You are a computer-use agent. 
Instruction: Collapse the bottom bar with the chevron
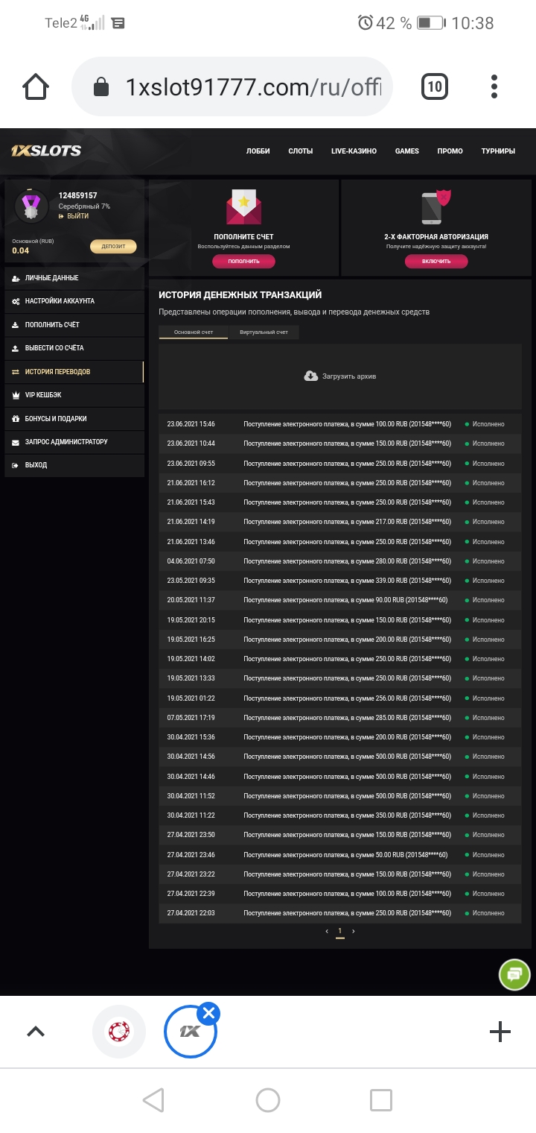click(x=34, y=1032)
